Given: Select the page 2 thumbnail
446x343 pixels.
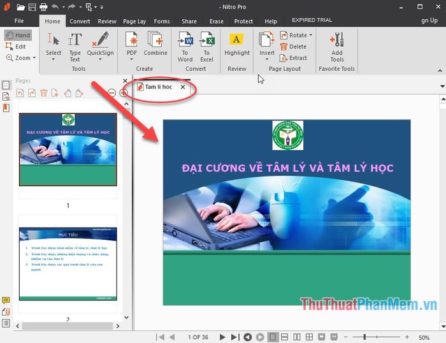Looking at the screenshot, I should point(68,264).
